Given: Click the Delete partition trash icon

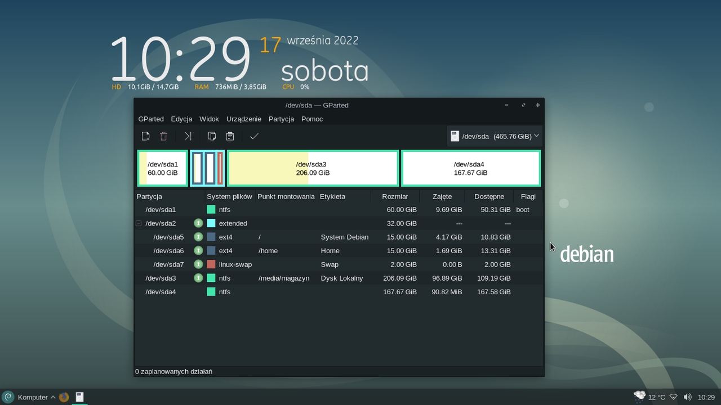Looking at the screenshot, I should point(164,136).
